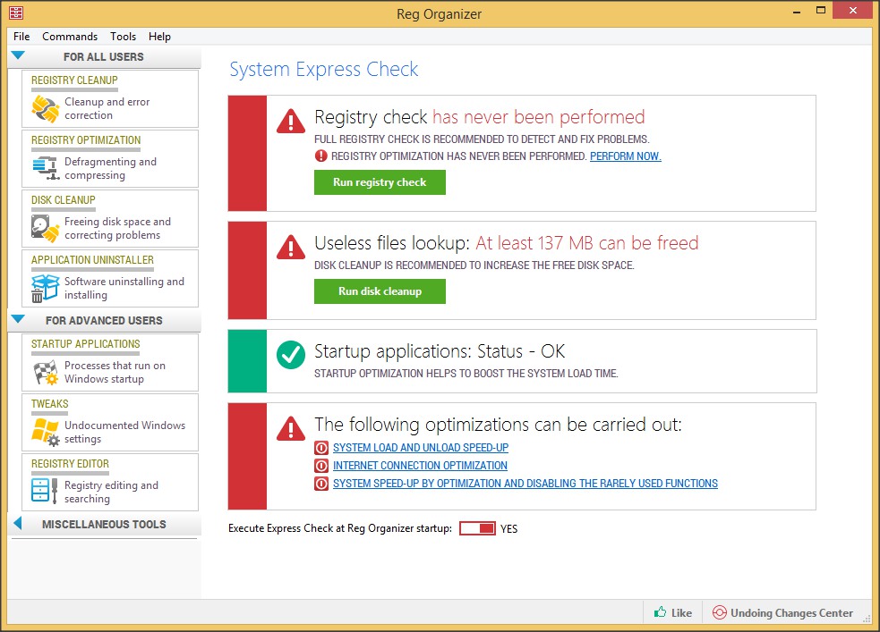This screenshot has width=880, height=632.
Task: Open Internet Connection Optimization link
Action: [421, 466]
